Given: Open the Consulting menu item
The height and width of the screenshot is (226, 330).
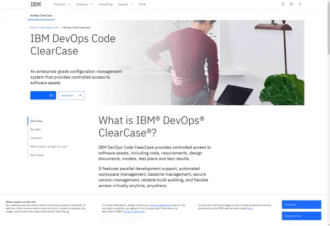Looking at the screenshot, I should click(105, 4).
